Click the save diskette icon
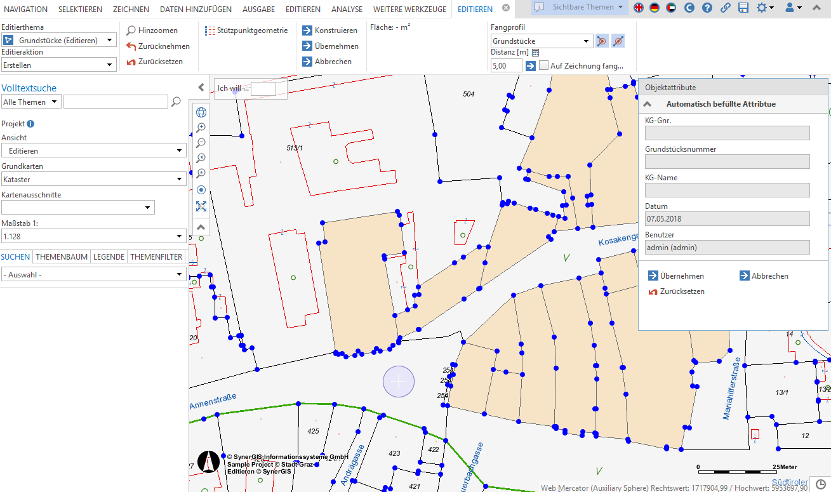 pyautogui.click(x=743, y=8)
